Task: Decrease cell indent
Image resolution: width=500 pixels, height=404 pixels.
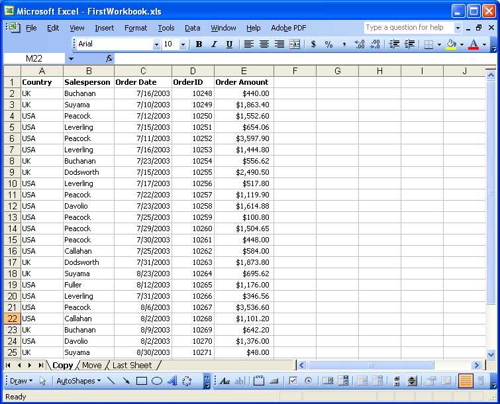Action: 394,44
